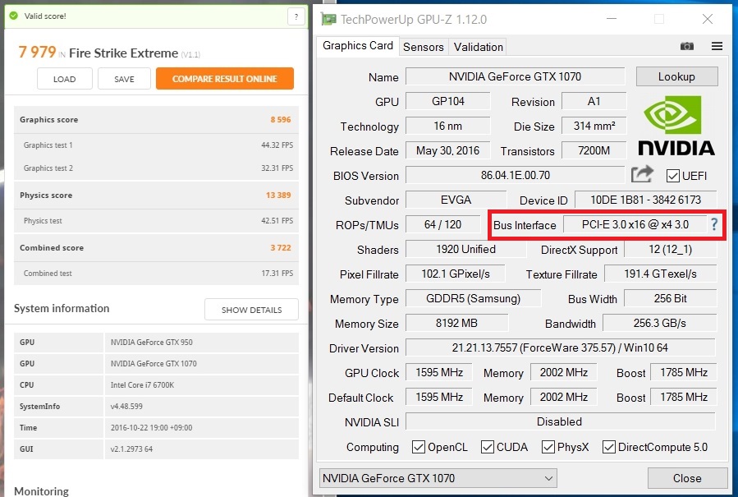Minimize the GPU-Z window
Image resolution: width=738 pixels, height=497 pixels.
[x=612, y=19]
